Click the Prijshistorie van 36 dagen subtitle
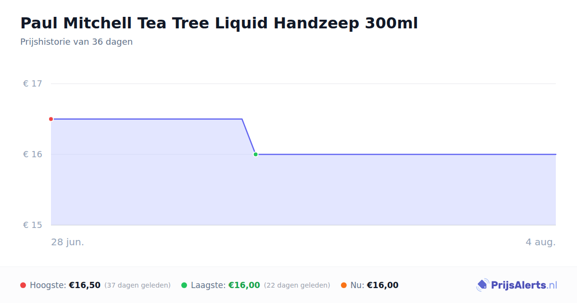The width and height of the screenshot is (577, 303). coord(76,42)
